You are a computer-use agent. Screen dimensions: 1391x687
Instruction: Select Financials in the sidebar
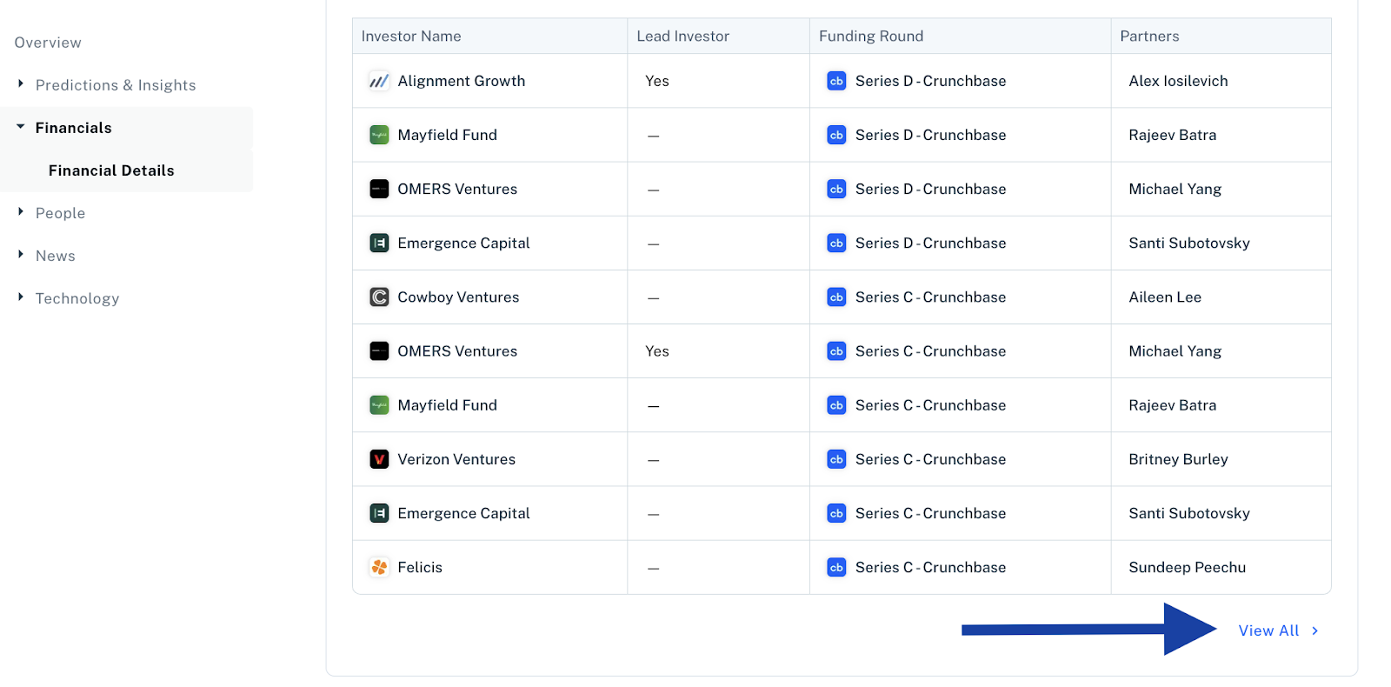coord(74,128)
